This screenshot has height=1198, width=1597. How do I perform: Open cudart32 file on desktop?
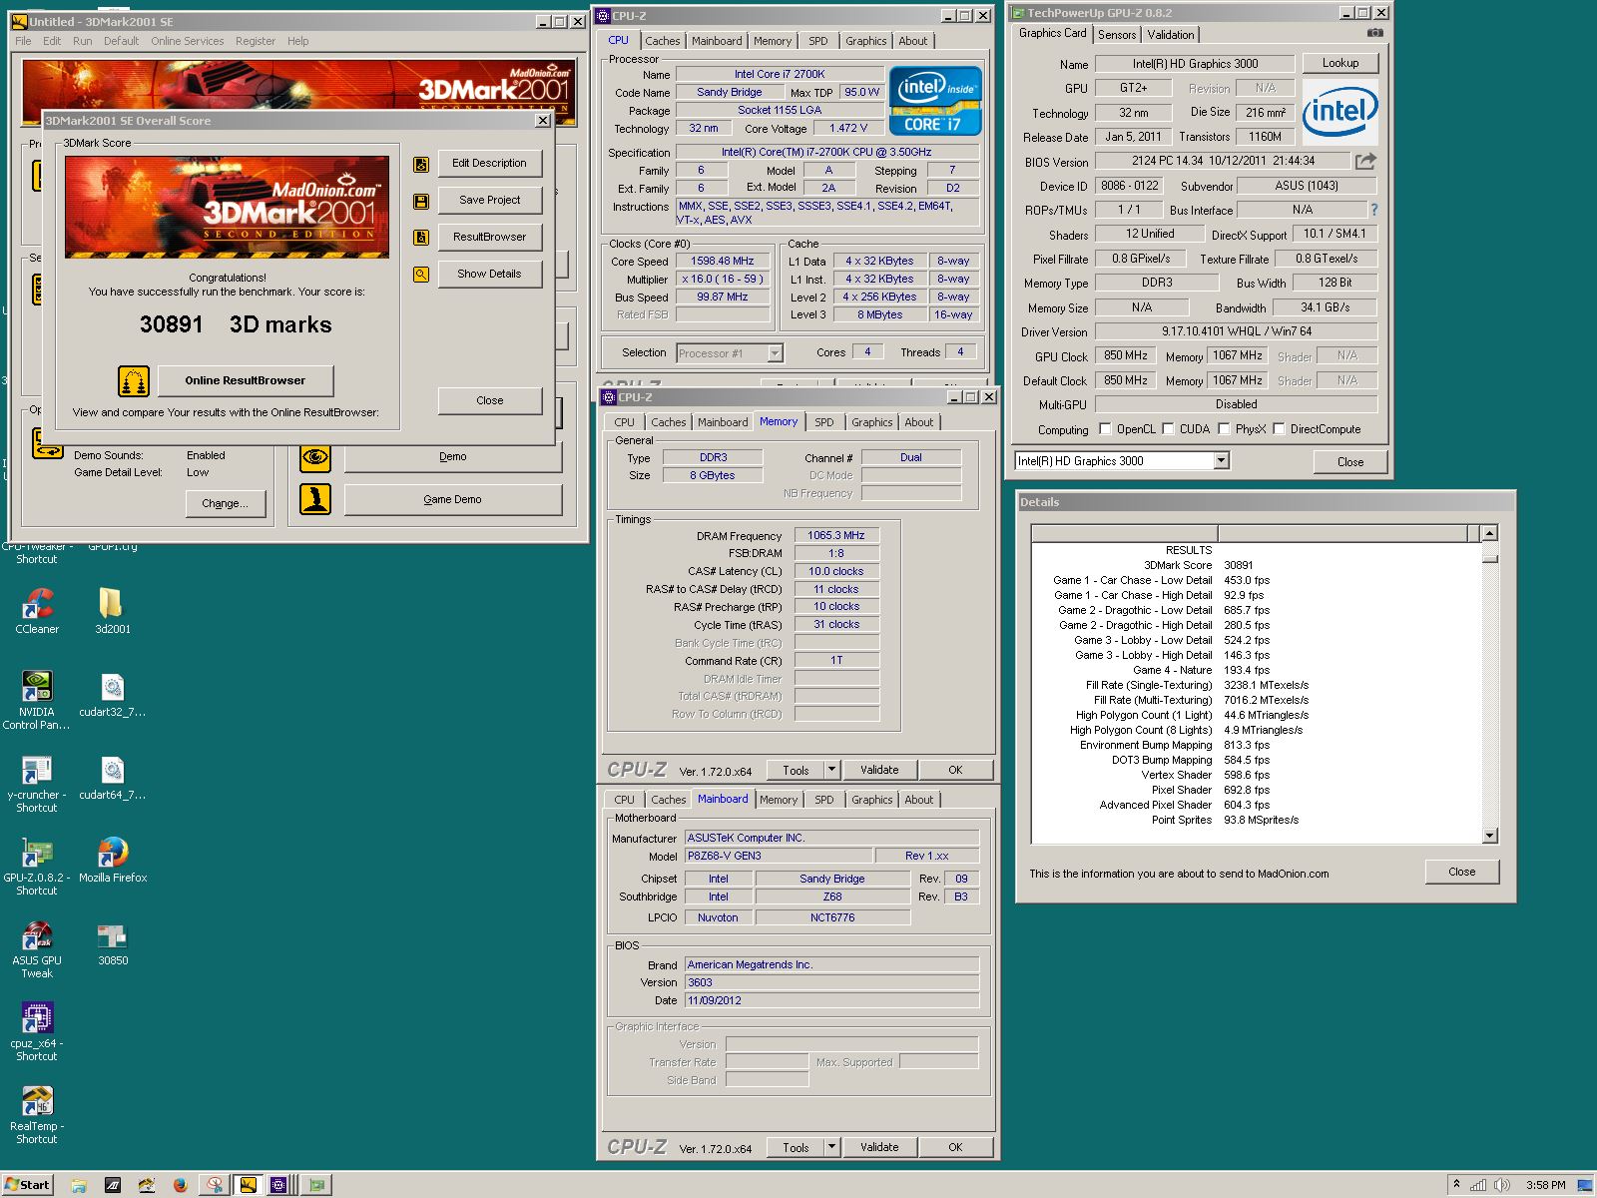point(113,695)
